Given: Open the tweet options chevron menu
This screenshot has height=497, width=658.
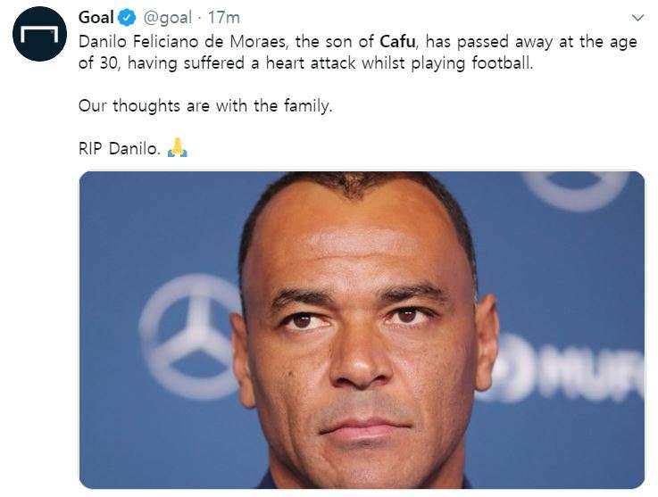Looking at the screenshot, I should coord(637,18).
